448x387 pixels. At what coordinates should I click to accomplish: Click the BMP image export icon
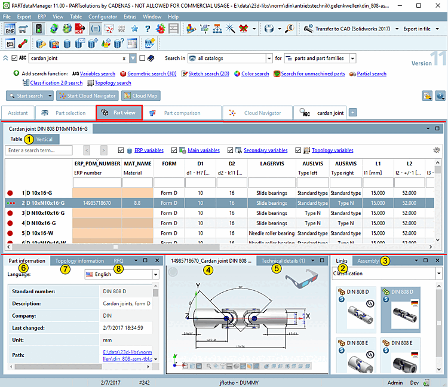click(x=10, y=28)
